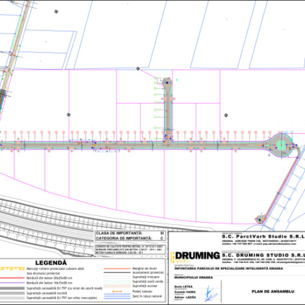
Task: Click the purple 10x15x50 curb legend line
Action: tap(12, 283)
